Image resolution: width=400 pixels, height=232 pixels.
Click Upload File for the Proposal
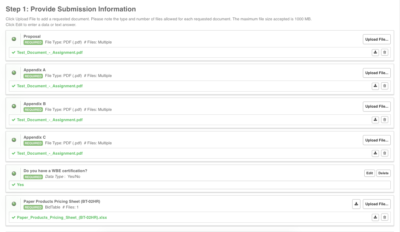click(x=376, y=39)
